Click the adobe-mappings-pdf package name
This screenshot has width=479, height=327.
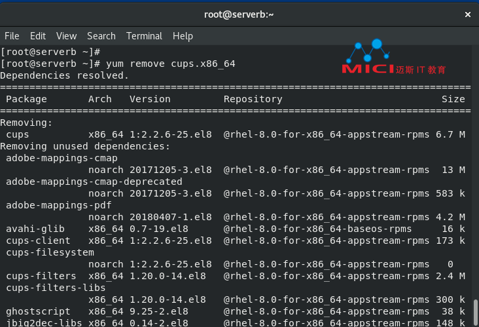(59, 205)
